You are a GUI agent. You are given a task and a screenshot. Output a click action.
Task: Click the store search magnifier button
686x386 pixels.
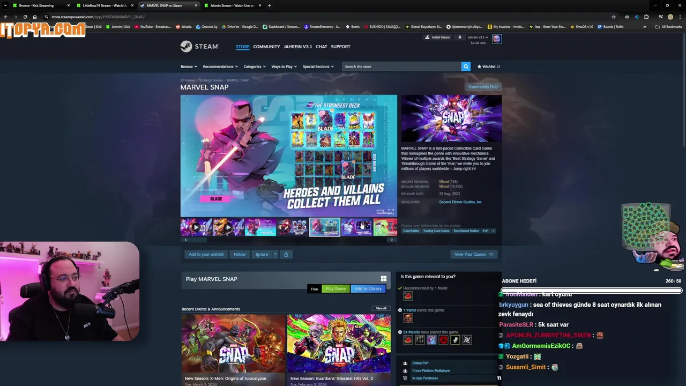tap(466, 66)
